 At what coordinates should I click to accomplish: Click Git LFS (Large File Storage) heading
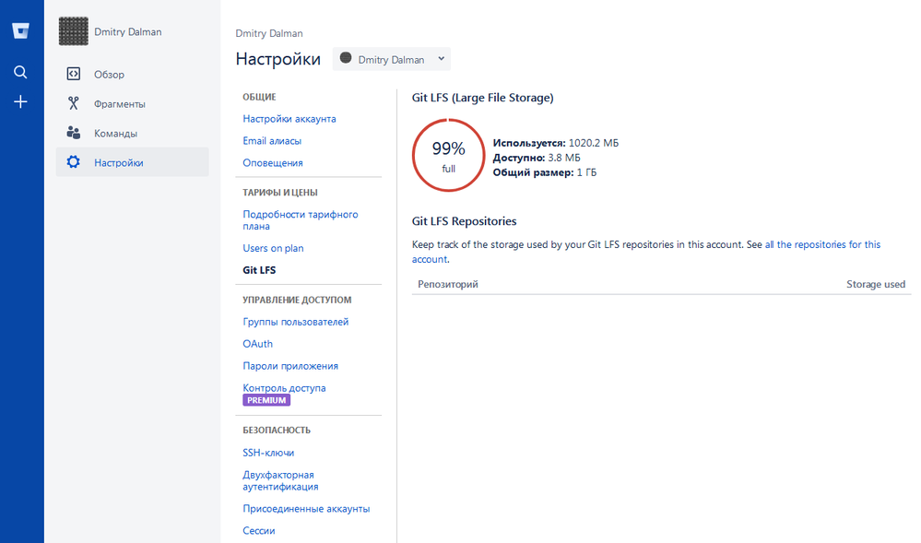pyautogui.click(x=483, y=98)
